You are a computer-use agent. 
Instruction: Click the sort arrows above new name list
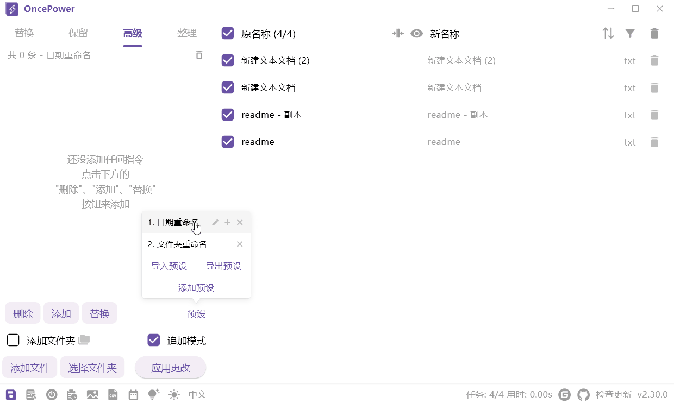tap(608, 33)
